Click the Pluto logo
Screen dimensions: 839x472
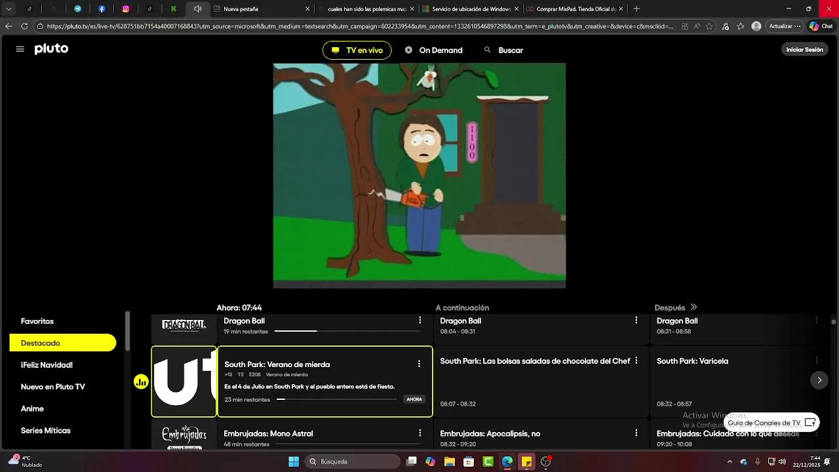[51, 49]
